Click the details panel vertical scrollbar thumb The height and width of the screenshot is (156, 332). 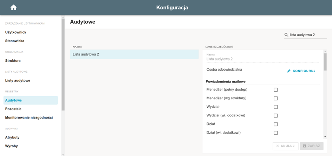click(x=325, y=62)
